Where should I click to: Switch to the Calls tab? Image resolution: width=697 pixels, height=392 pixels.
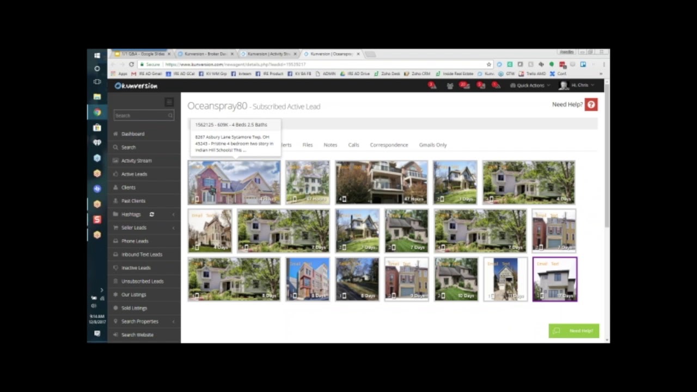point(353,145)
